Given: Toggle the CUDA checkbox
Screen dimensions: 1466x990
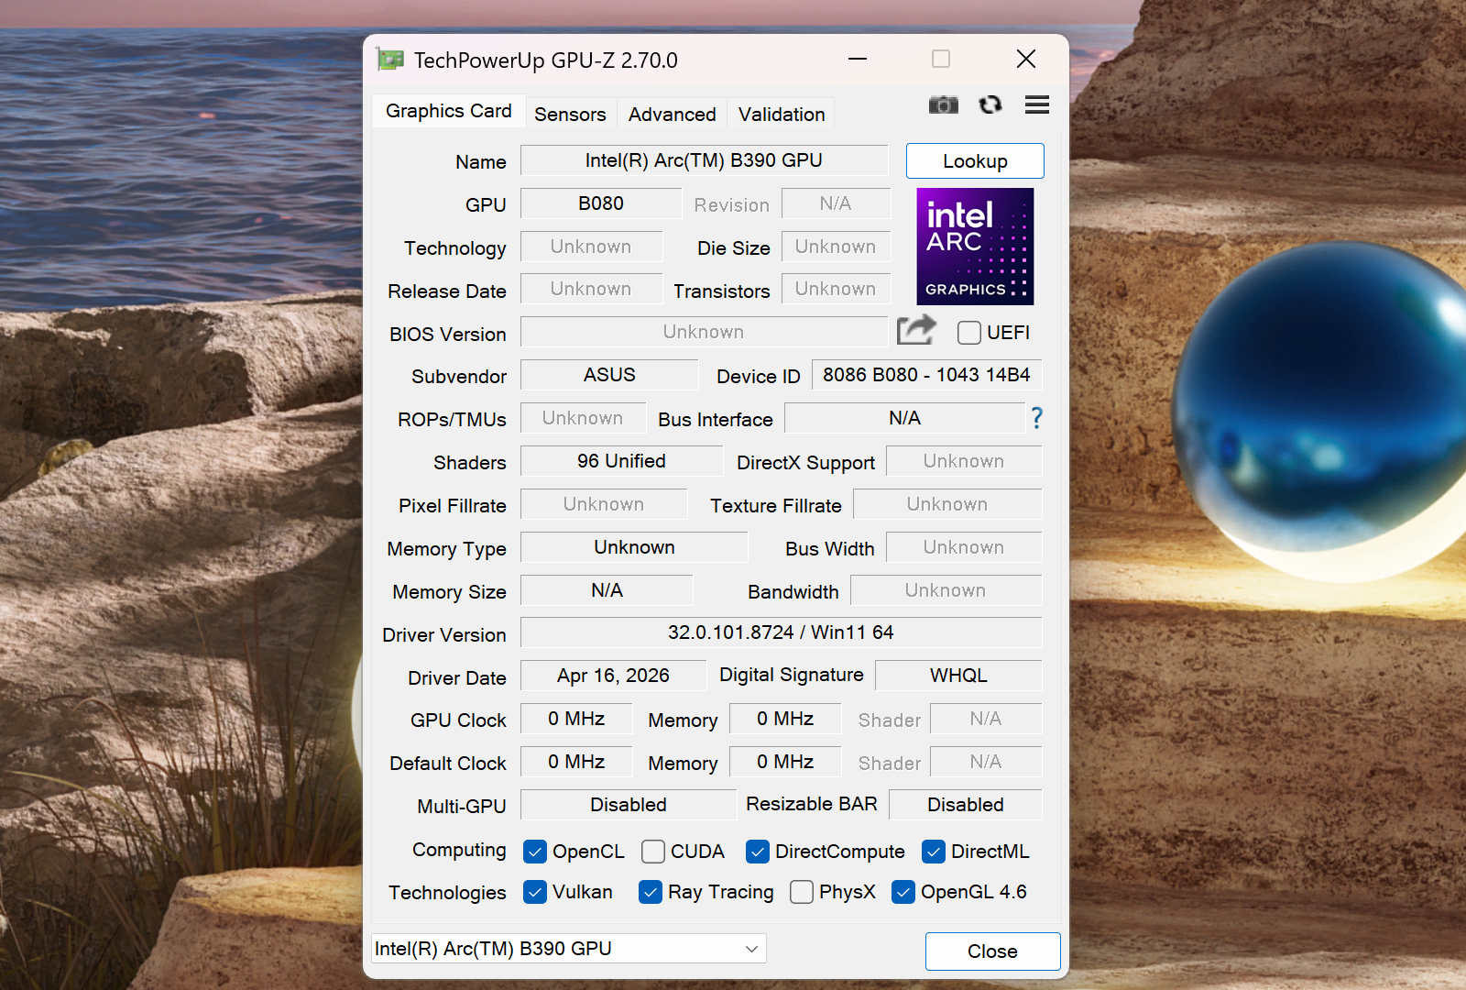Looking at the screenshot, I should pos(653,852).
